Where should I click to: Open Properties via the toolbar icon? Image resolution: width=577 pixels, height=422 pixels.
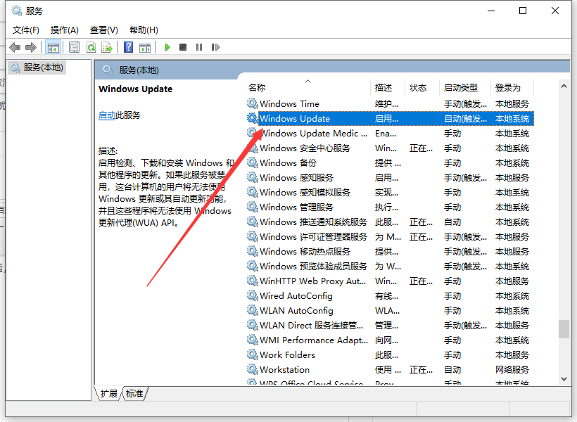pos(74,47)
